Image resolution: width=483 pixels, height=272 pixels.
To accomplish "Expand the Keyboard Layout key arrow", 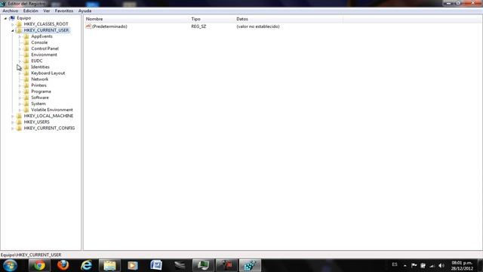I will pyautogui.click(x=20, y=73).
